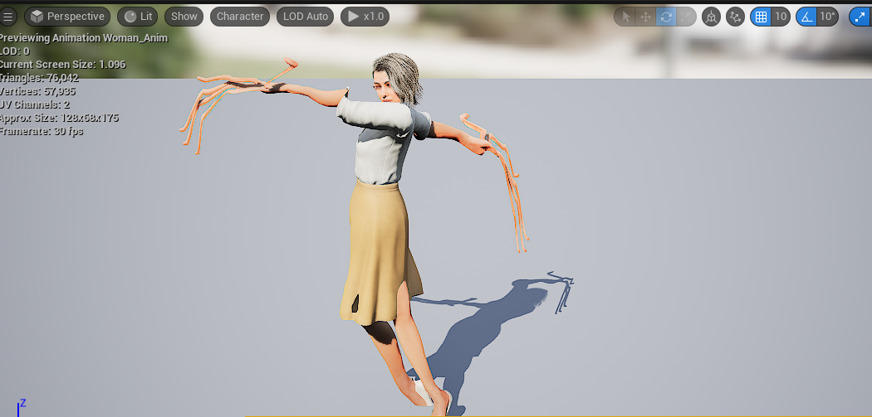Click the 'Framerate: 30 fps' text

point(42,131)
